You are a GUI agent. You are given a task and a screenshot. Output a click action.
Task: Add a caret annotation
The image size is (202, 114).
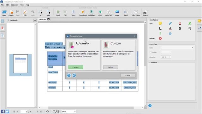pos(190,28)
